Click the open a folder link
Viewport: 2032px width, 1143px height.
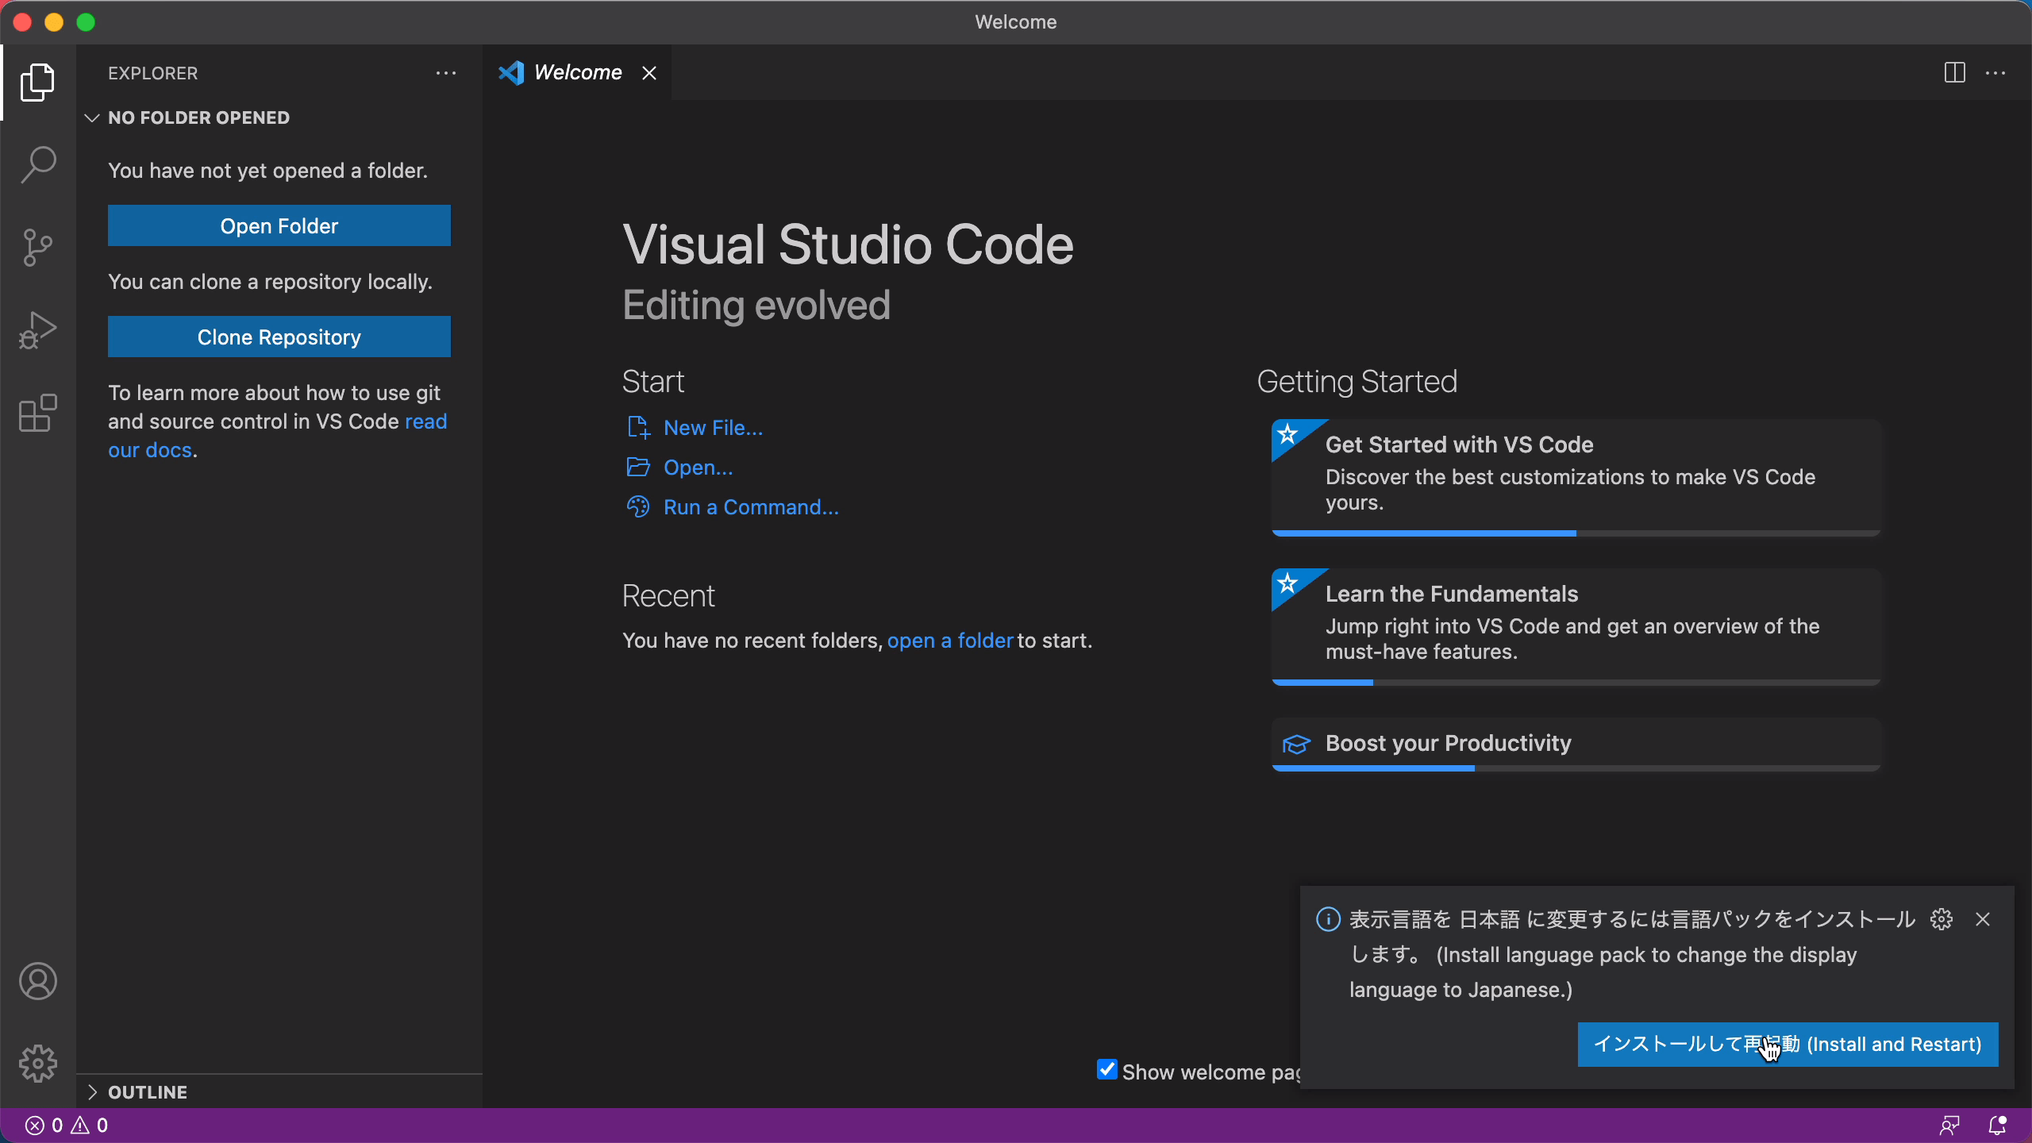pyautogui.click(x=950, y=641)
